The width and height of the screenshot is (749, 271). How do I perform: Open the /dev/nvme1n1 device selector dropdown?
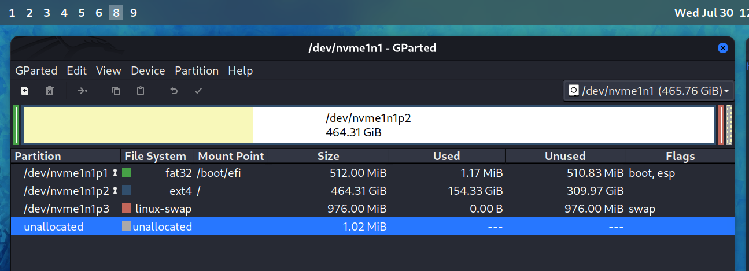(648, 91)
